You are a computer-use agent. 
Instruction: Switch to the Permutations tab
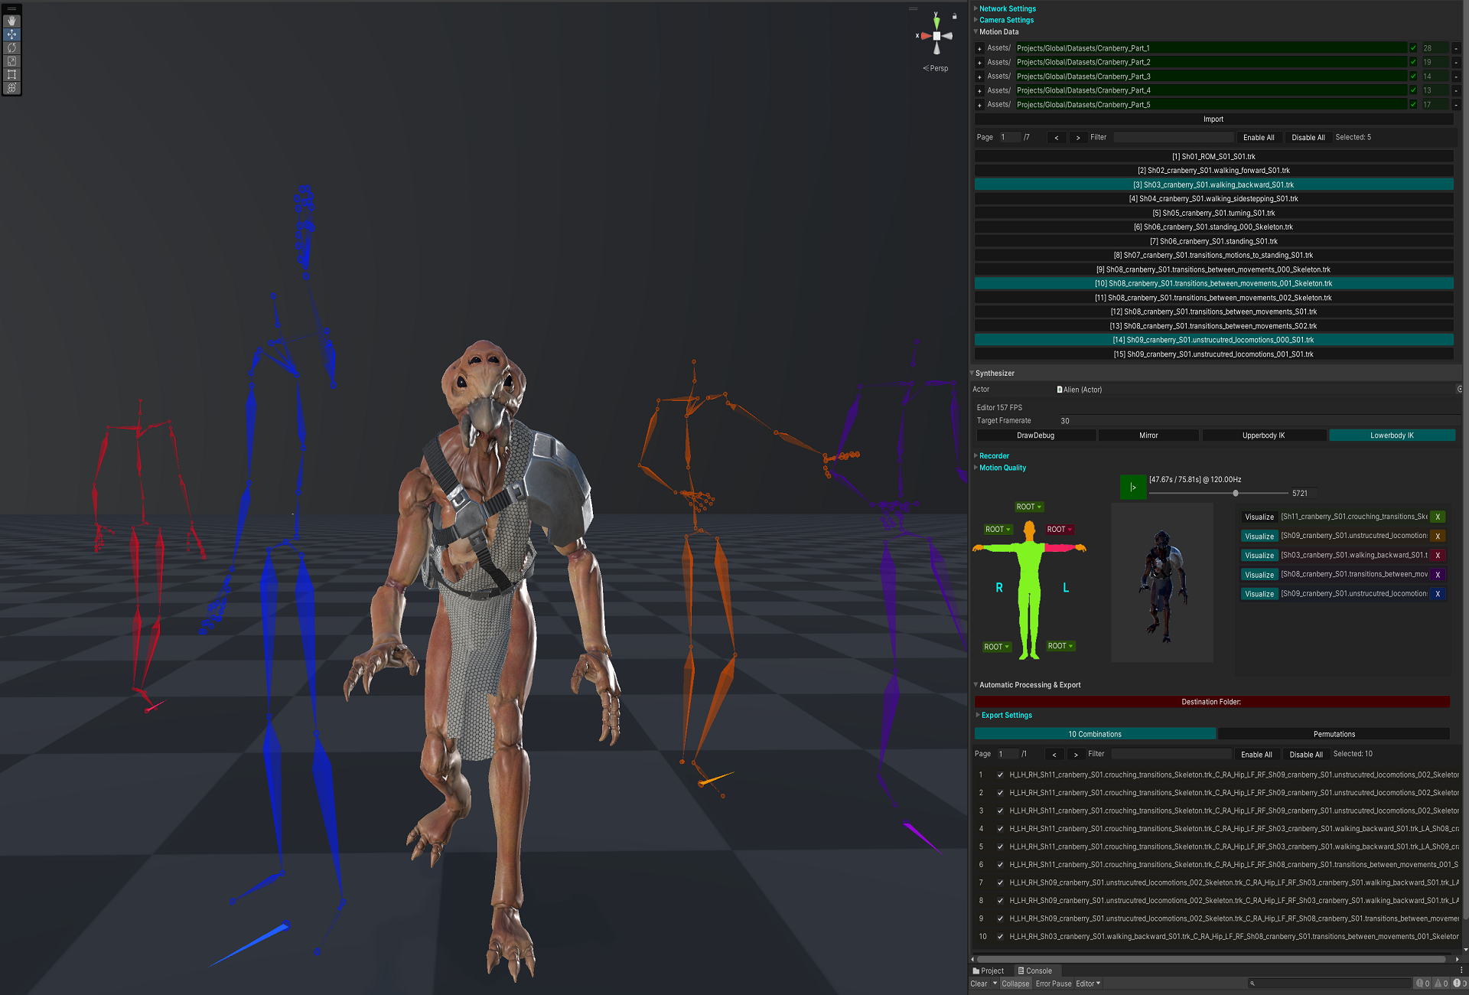click(1334, 735)
